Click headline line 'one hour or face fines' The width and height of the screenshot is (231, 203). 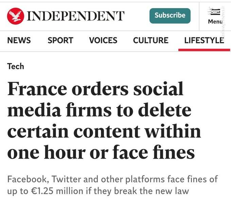pyautogui.click(x=101, y=153)
